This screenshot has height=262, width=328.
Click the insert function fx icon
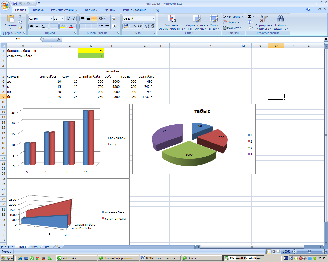point(59,39)
